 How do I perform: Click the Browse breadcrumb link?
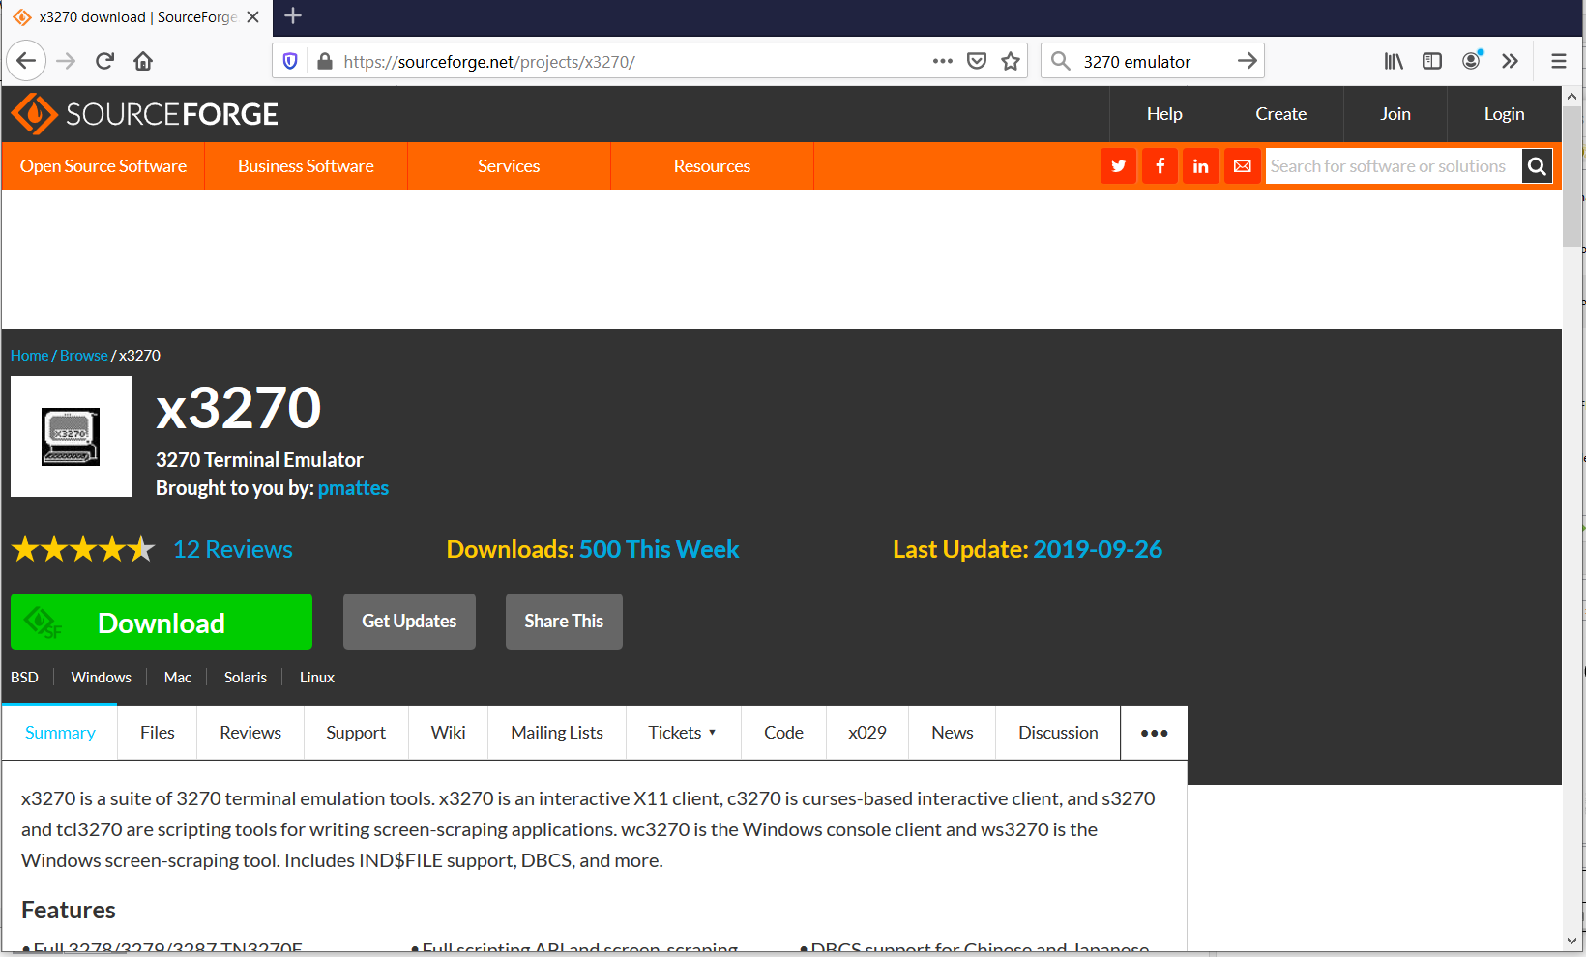pyautogui.click(x=84, y=356)
